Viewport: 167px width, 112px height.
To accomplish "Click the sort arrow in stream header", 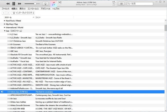I will [33, 17].
